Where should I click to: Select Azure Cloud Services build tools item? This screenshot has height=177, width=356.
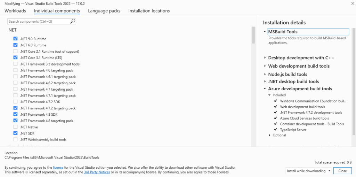(305, 118)
